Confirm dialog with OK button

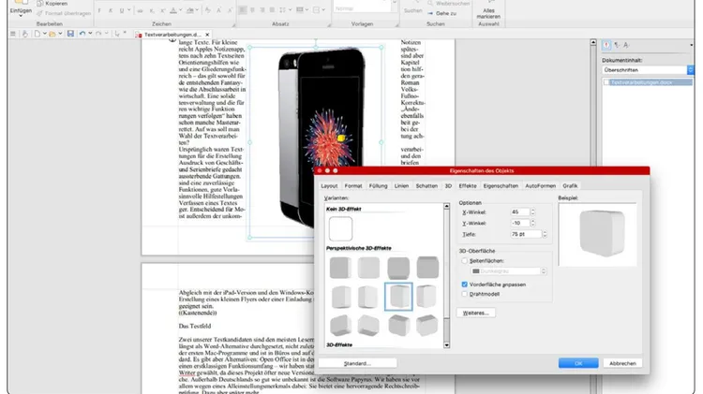[x=578, y=363]
